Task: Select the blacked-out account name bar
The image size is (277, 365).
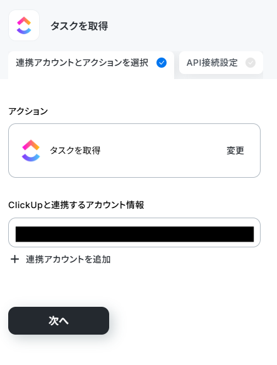Action: (x=134, y=234)
